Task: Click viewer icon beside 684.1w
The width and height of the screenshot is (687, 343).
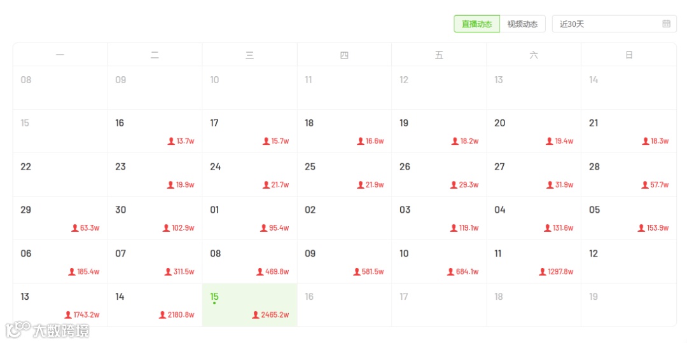Action: 450,272
